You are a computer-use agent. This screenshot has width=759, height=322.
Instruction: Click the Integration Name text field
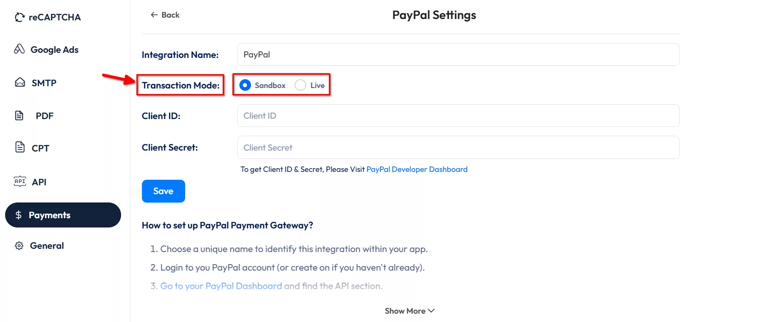(x=458, y=55)
